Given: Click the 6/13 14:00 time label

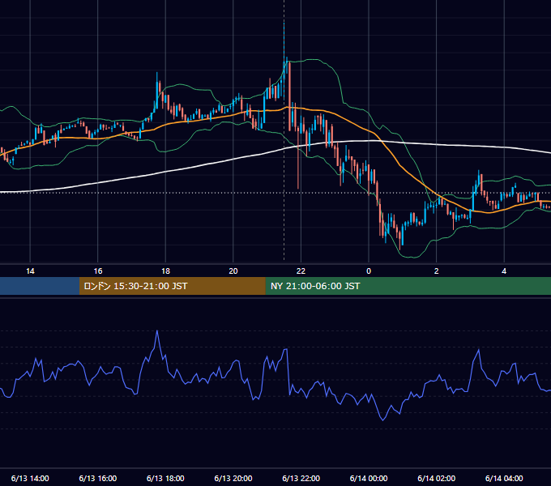Looking at the screenshot, I should point(30,478).
